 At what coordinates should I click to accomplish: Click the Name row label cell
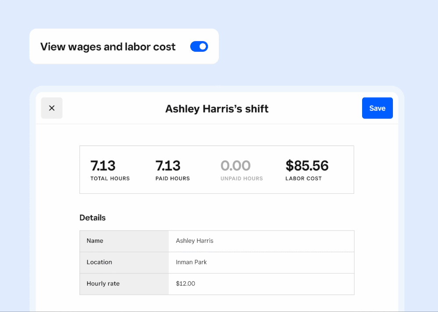tap(124, 241)
